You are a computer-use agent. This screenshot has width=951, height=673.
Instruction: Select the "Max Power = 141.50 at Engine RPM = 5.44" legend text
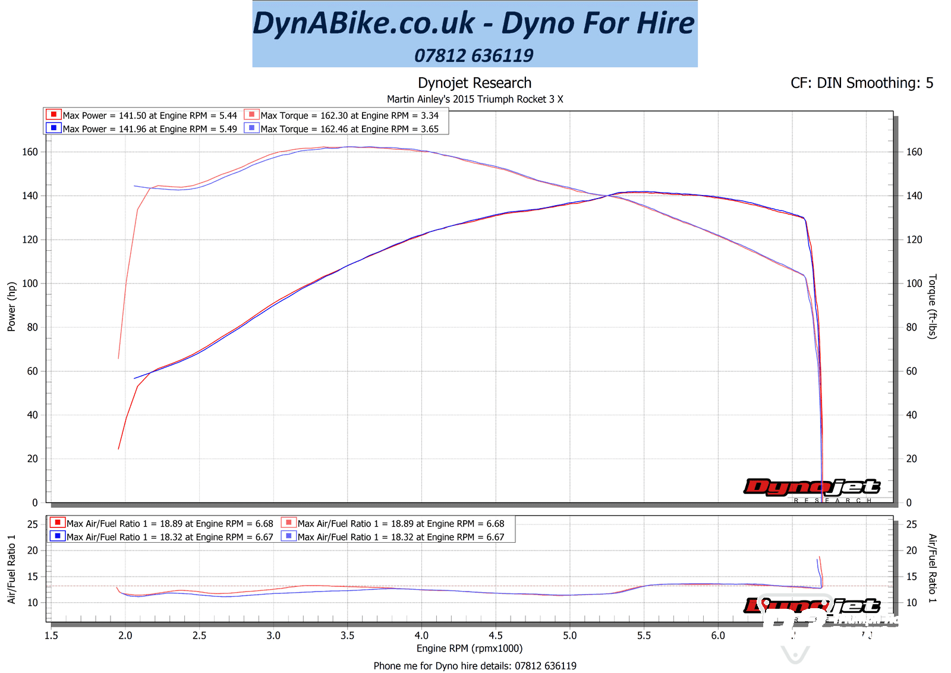150,115
